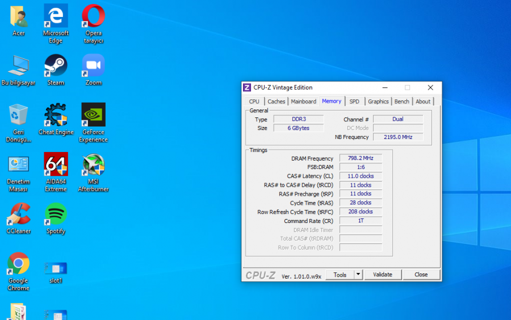The height and width of the screenshot is (320, 511).
Task: Open the Mainboard tab
Action: pos(303,102)
